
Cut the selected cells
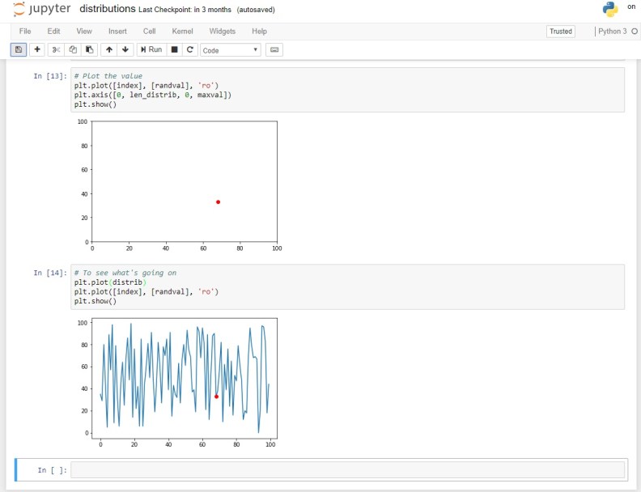pyautogui.click(x=57, y=50)
